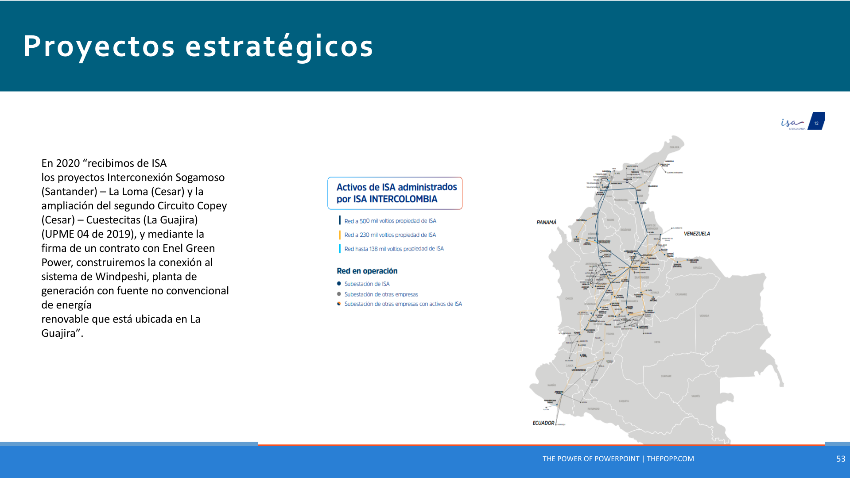
Task: Click the slide number 53
Action: [841, 459]
